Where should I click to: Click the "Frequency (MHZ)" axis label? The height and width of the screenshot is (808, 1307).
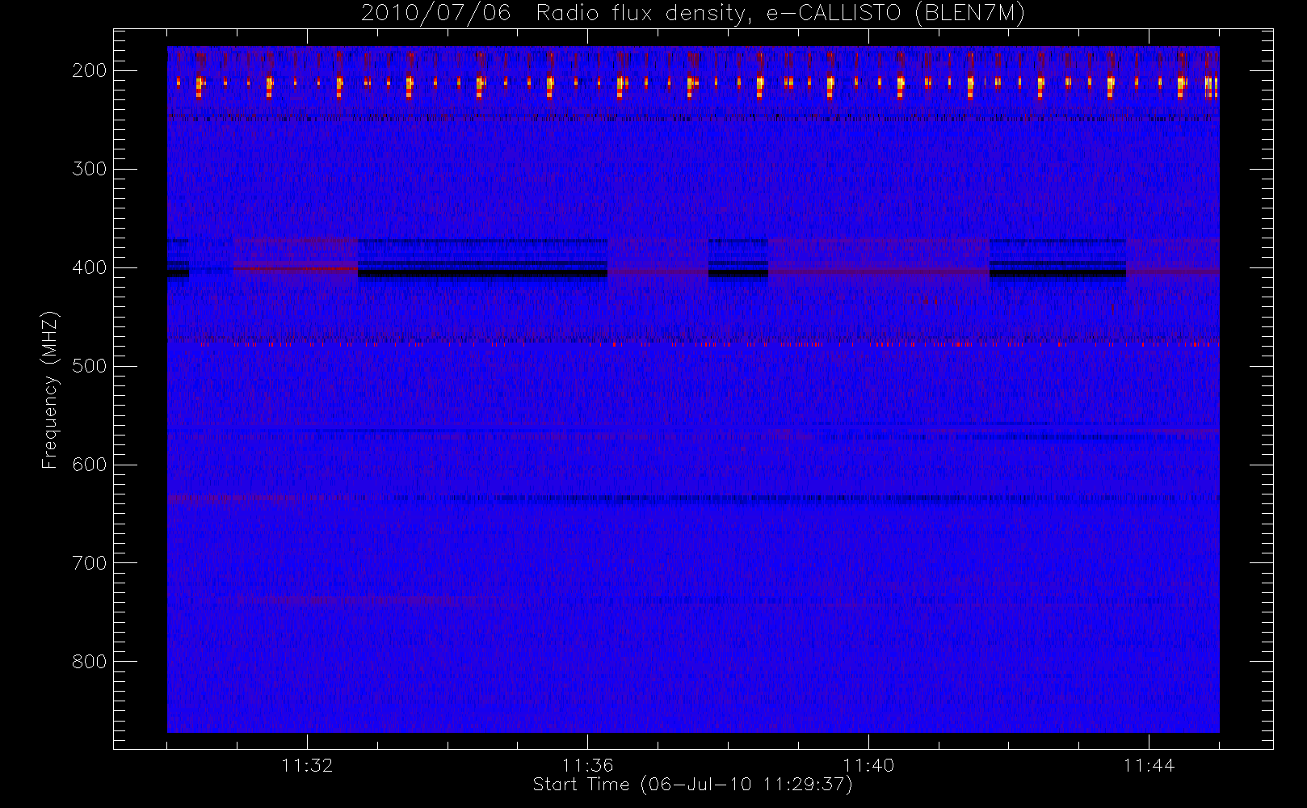pyautogui.click(x=50, y=389)
